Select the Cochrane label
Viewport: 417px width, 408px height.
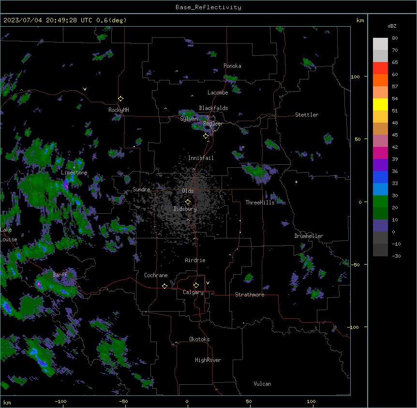click(156, 275)
